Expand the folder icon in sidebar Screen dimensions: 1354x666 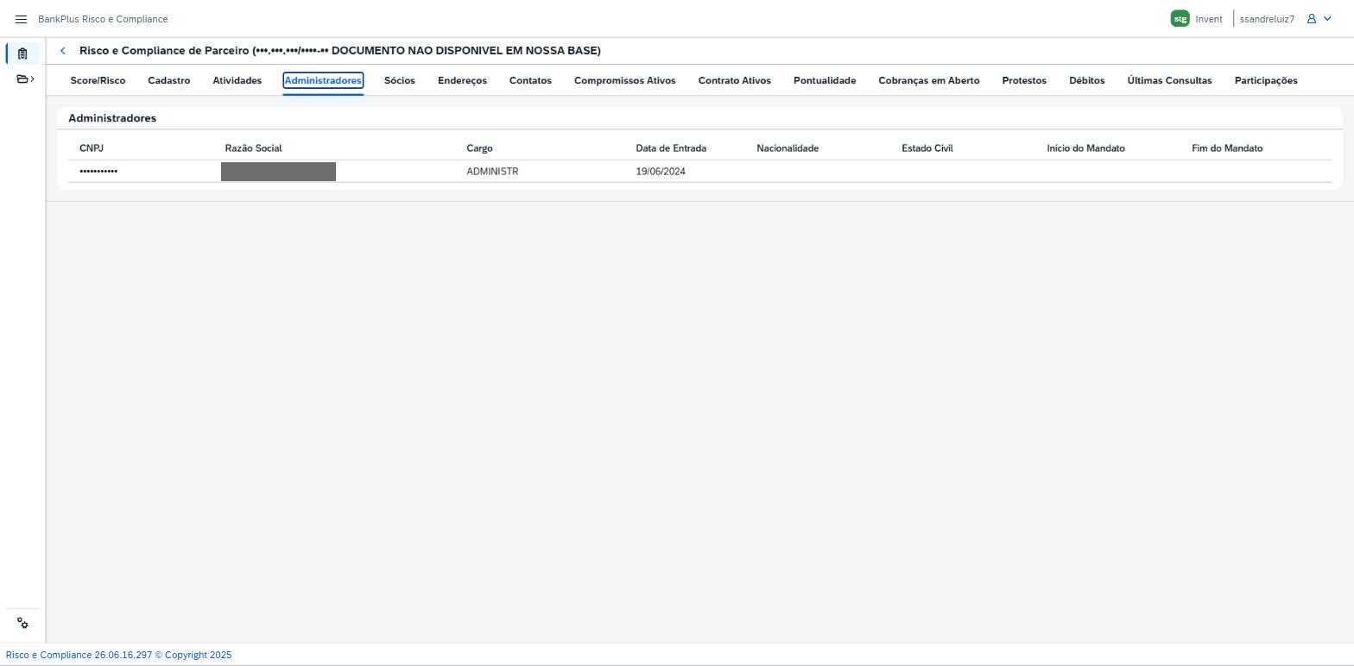point(25,79)
